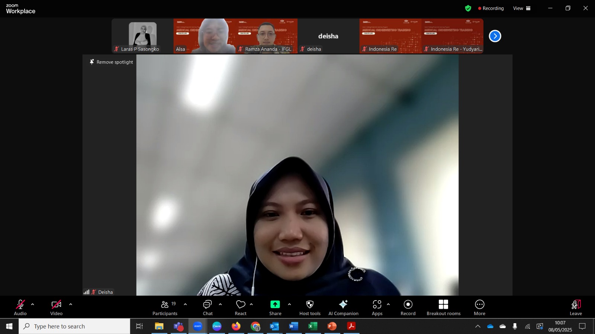Toggle the Record button

(408, 308)
